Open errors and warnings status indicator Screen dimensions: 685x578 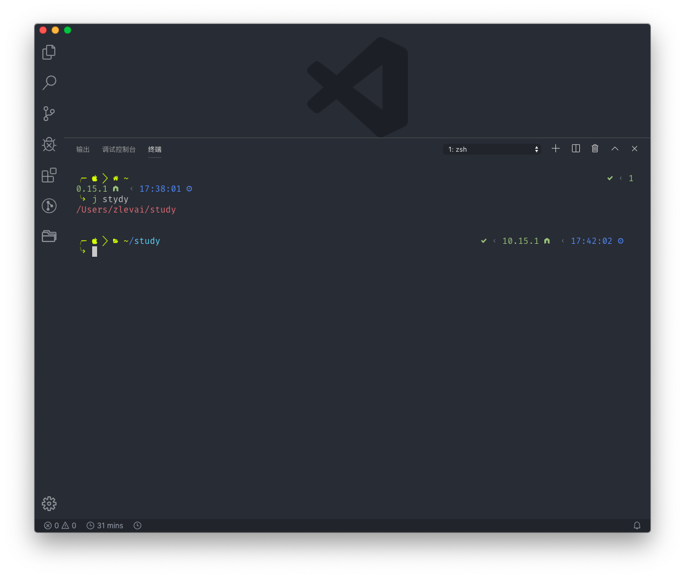[x=60, y=526]
